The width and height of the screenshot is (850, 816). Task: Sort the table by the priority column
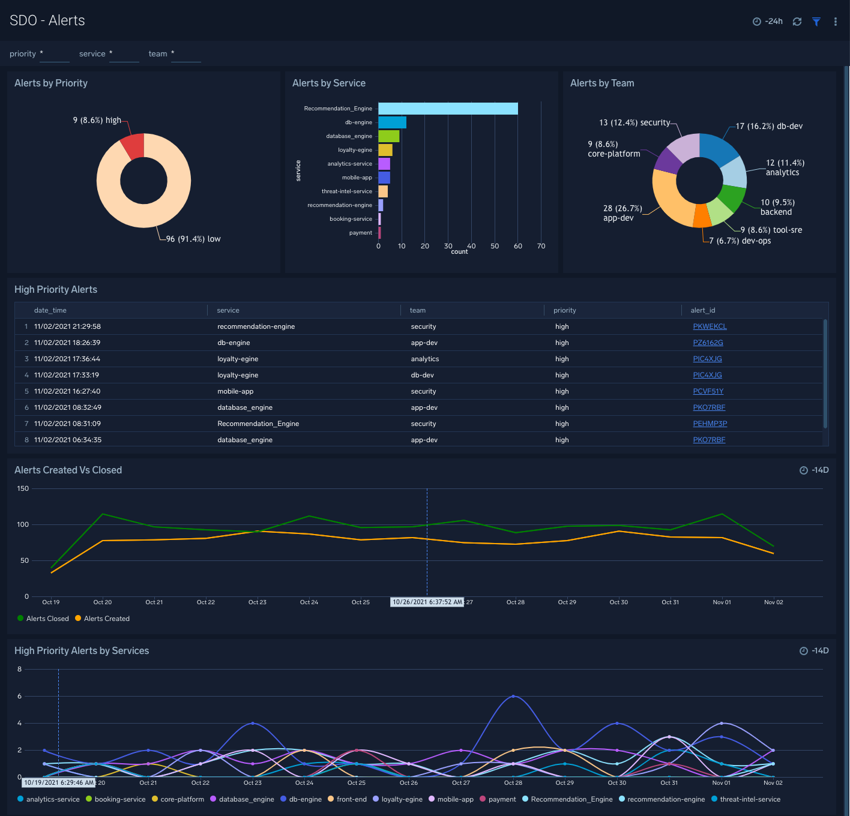(564, 310)
